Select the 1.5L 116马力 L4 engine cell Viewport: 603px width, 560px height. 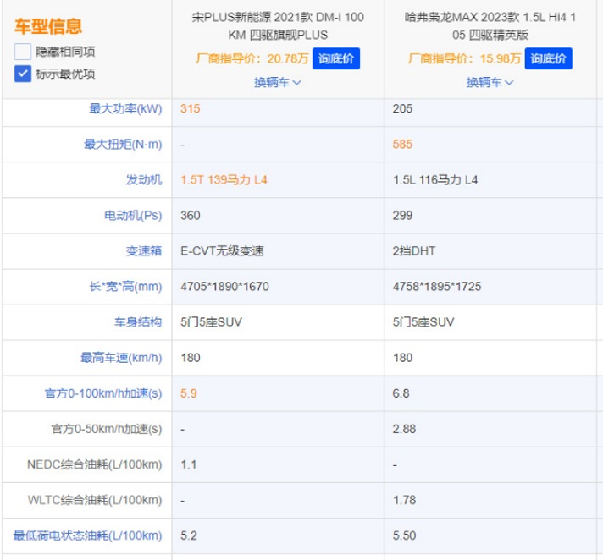pos(435,179)
